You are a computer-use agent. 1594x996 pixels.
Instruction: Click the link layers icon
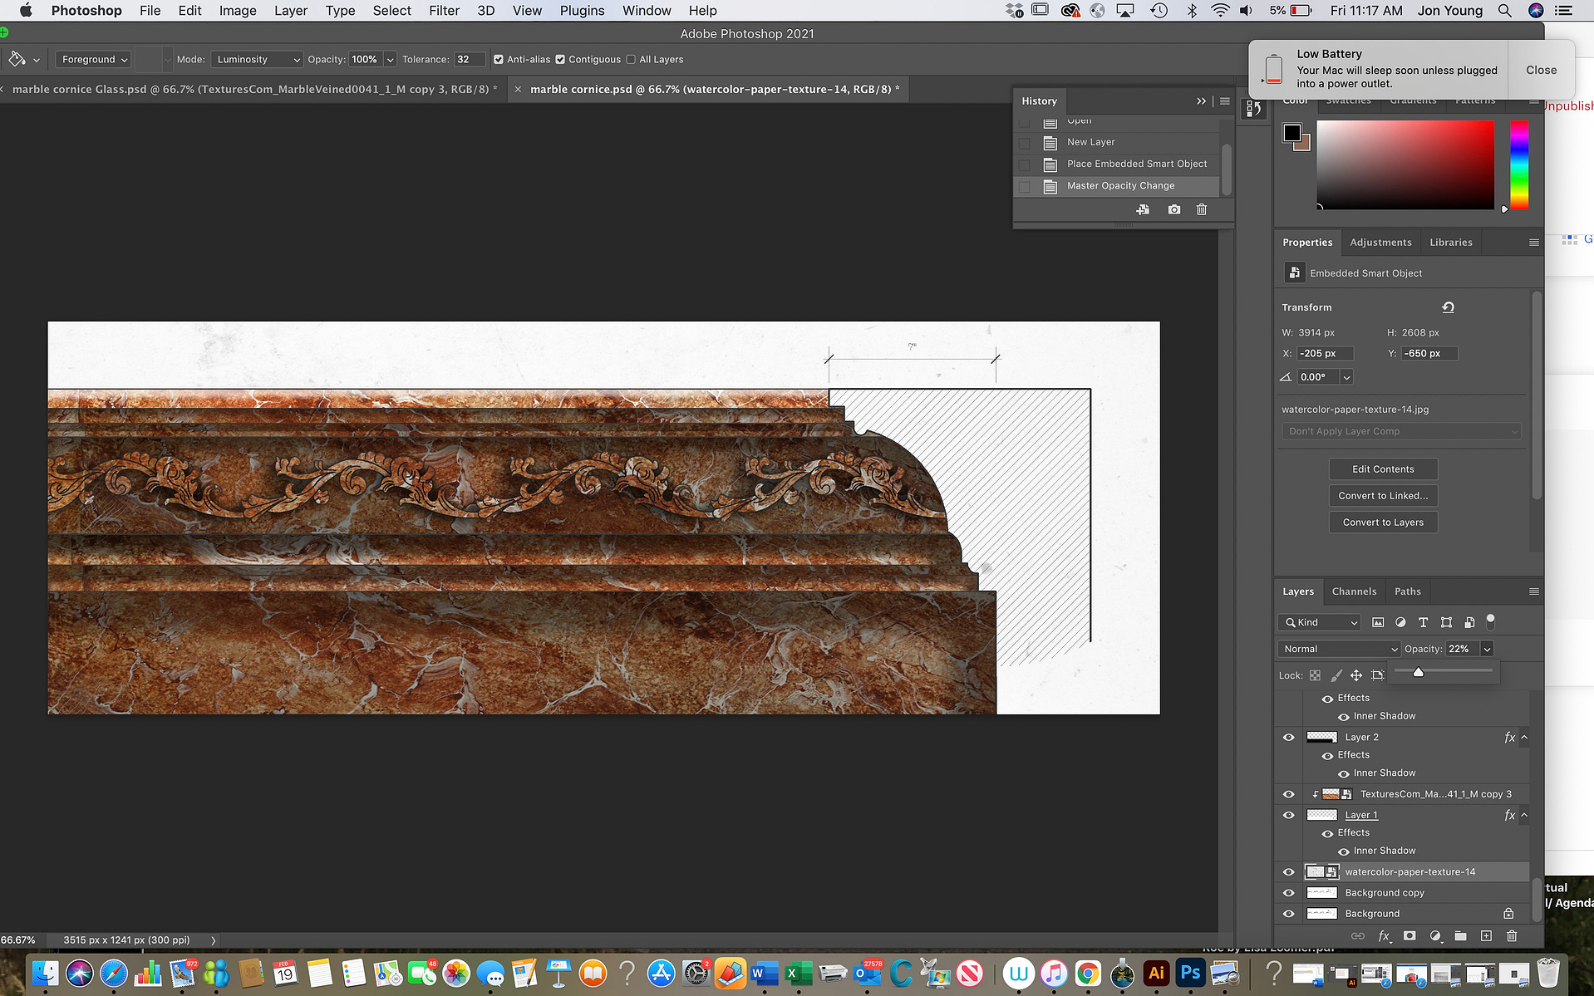tap(1357, 936)
